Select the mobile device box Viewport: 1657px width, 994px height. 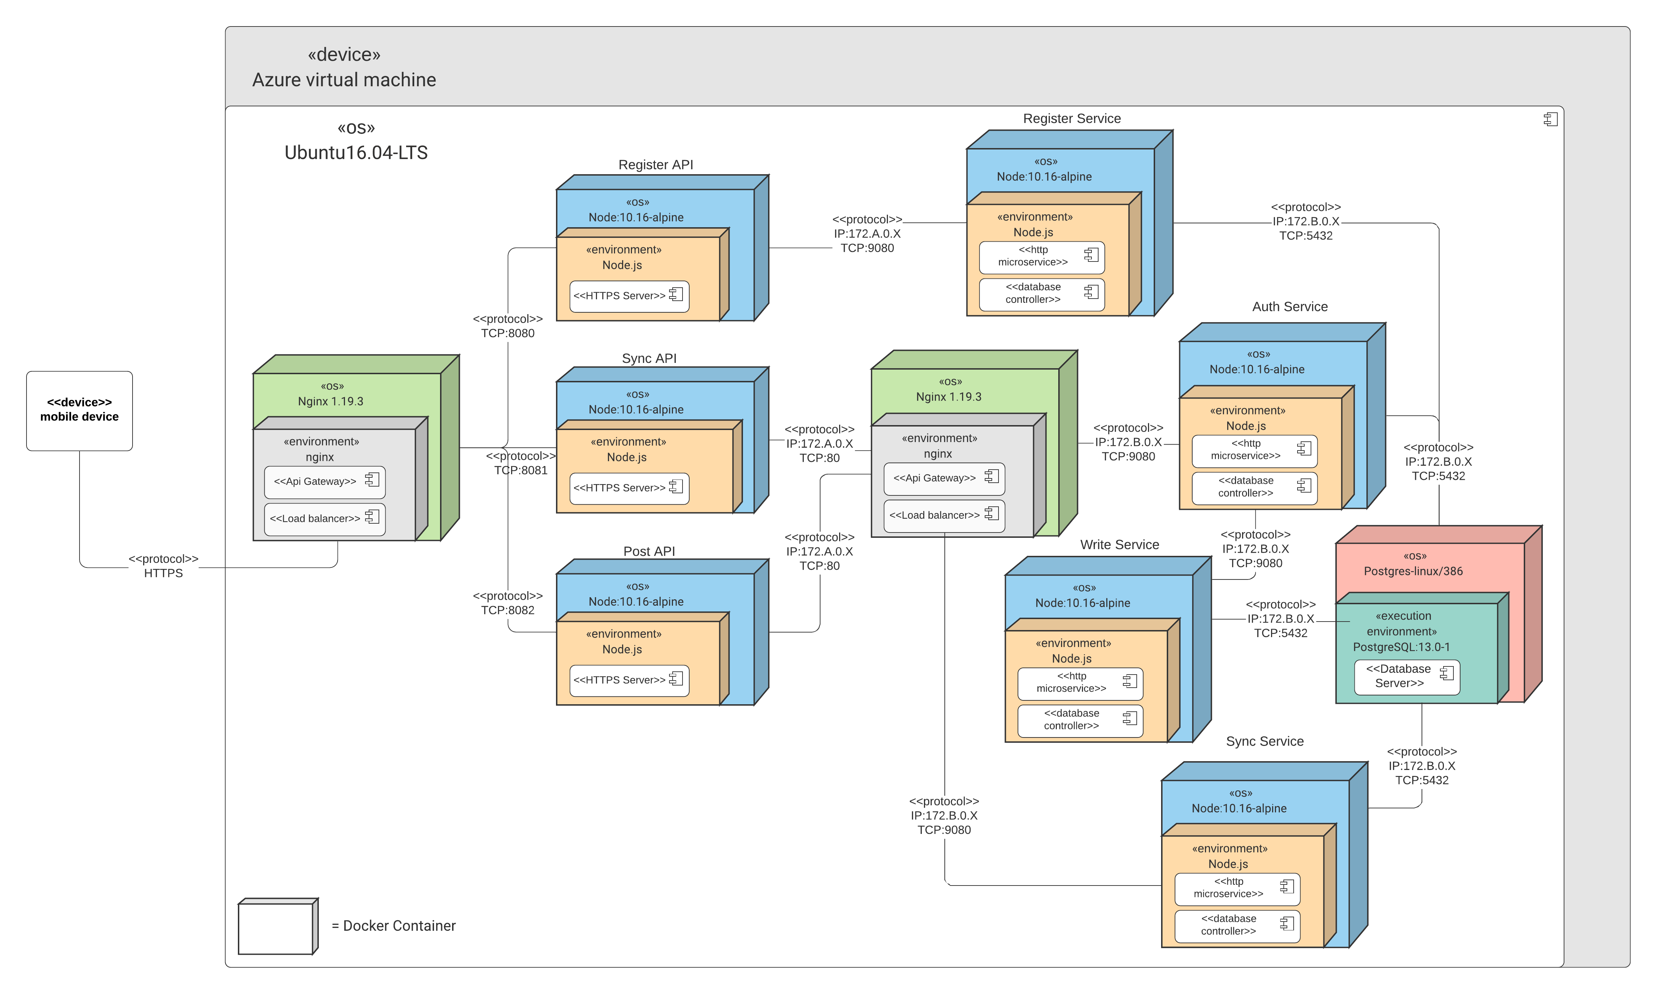tap(79, 410)
